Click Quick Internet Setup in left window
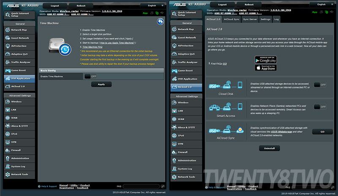The image size is (338, 196). tap(19, 15)
